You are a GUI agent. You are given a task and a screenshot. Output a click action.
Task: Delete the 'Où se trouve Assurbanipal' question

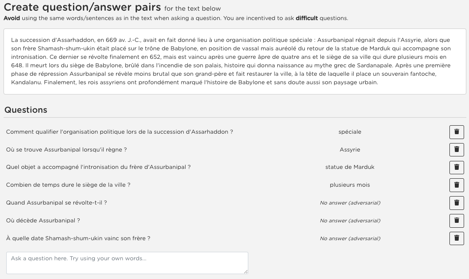(457, 150)
